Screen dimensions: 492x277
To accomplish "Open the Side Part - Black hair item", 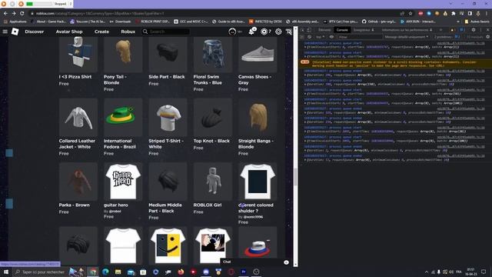I will click(168, 61).
